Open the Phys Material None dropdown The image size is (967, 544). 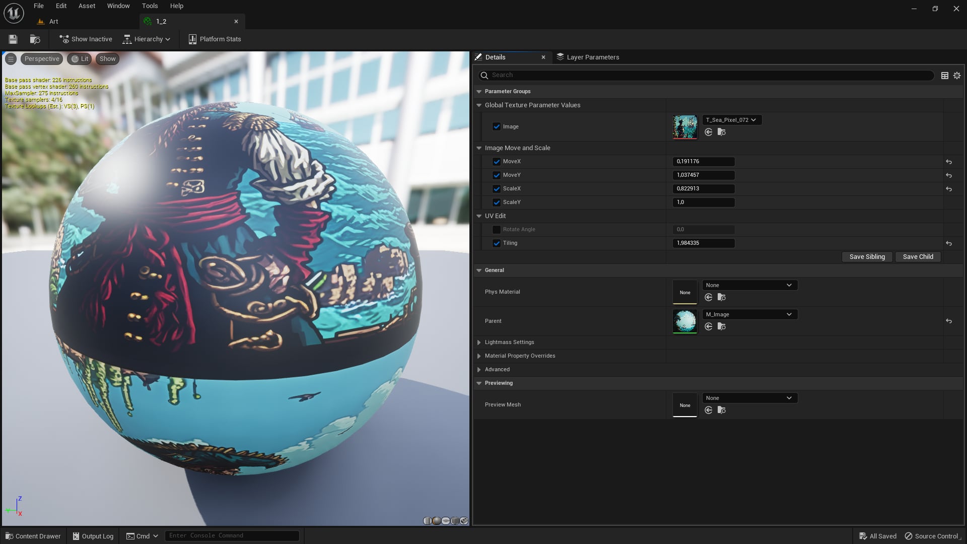[x=749, y=285]
